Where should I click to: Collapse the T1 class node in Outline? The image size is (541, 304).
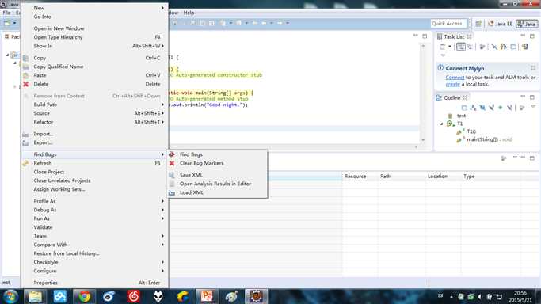tap(442, 123)
